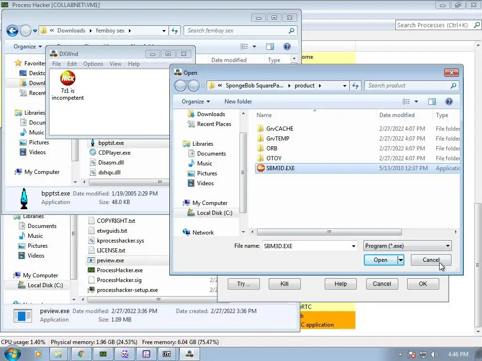Image resolution: width=482 pixels, height=361 pixels.
Task: Click Open button in Open dialog
Action: coord(380,260)
